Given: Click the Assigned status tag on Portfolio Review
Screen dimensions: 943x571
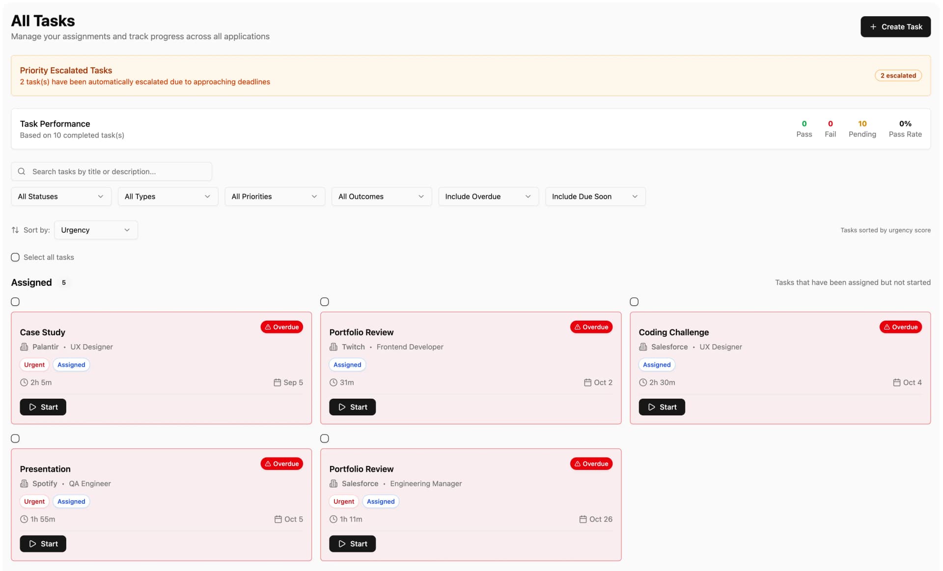Looking at the screenshot, I should 347,364.
